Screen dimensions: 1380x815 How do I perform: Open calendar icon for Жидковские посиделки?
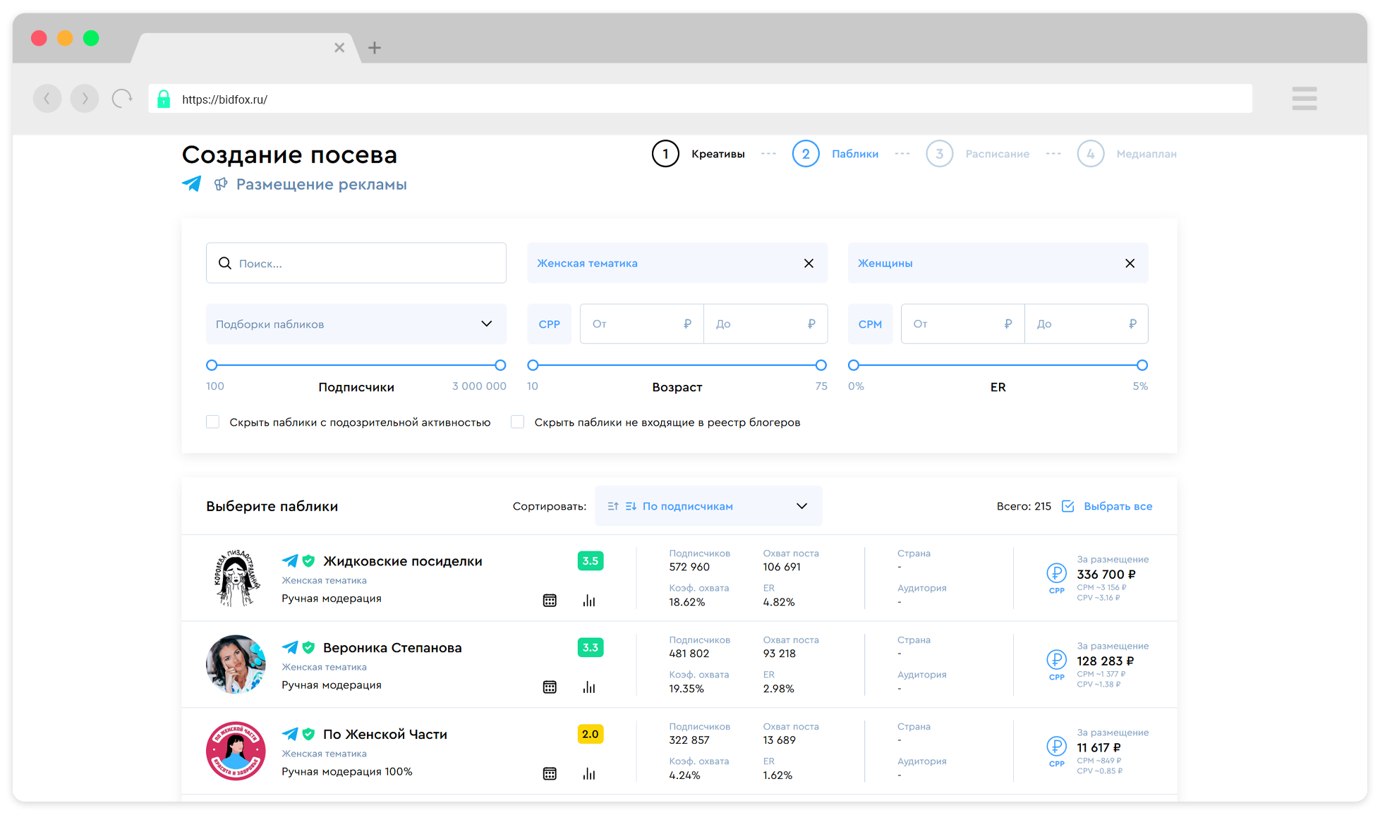coord(550,601)
